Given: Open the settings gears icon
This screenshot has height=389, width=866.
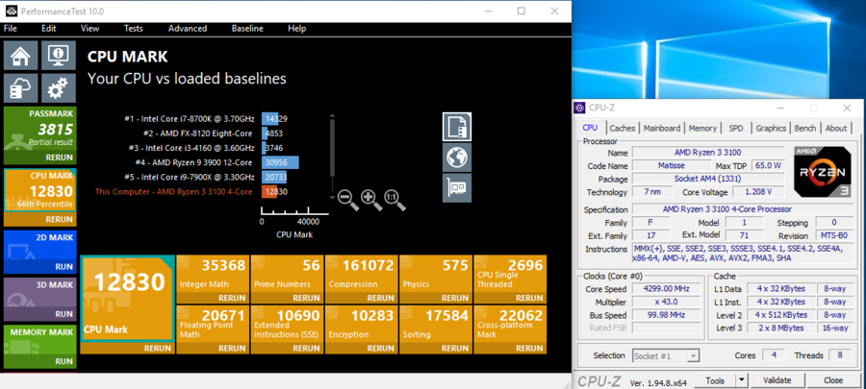Looking at the screenshot, I should tap(58, 88).
